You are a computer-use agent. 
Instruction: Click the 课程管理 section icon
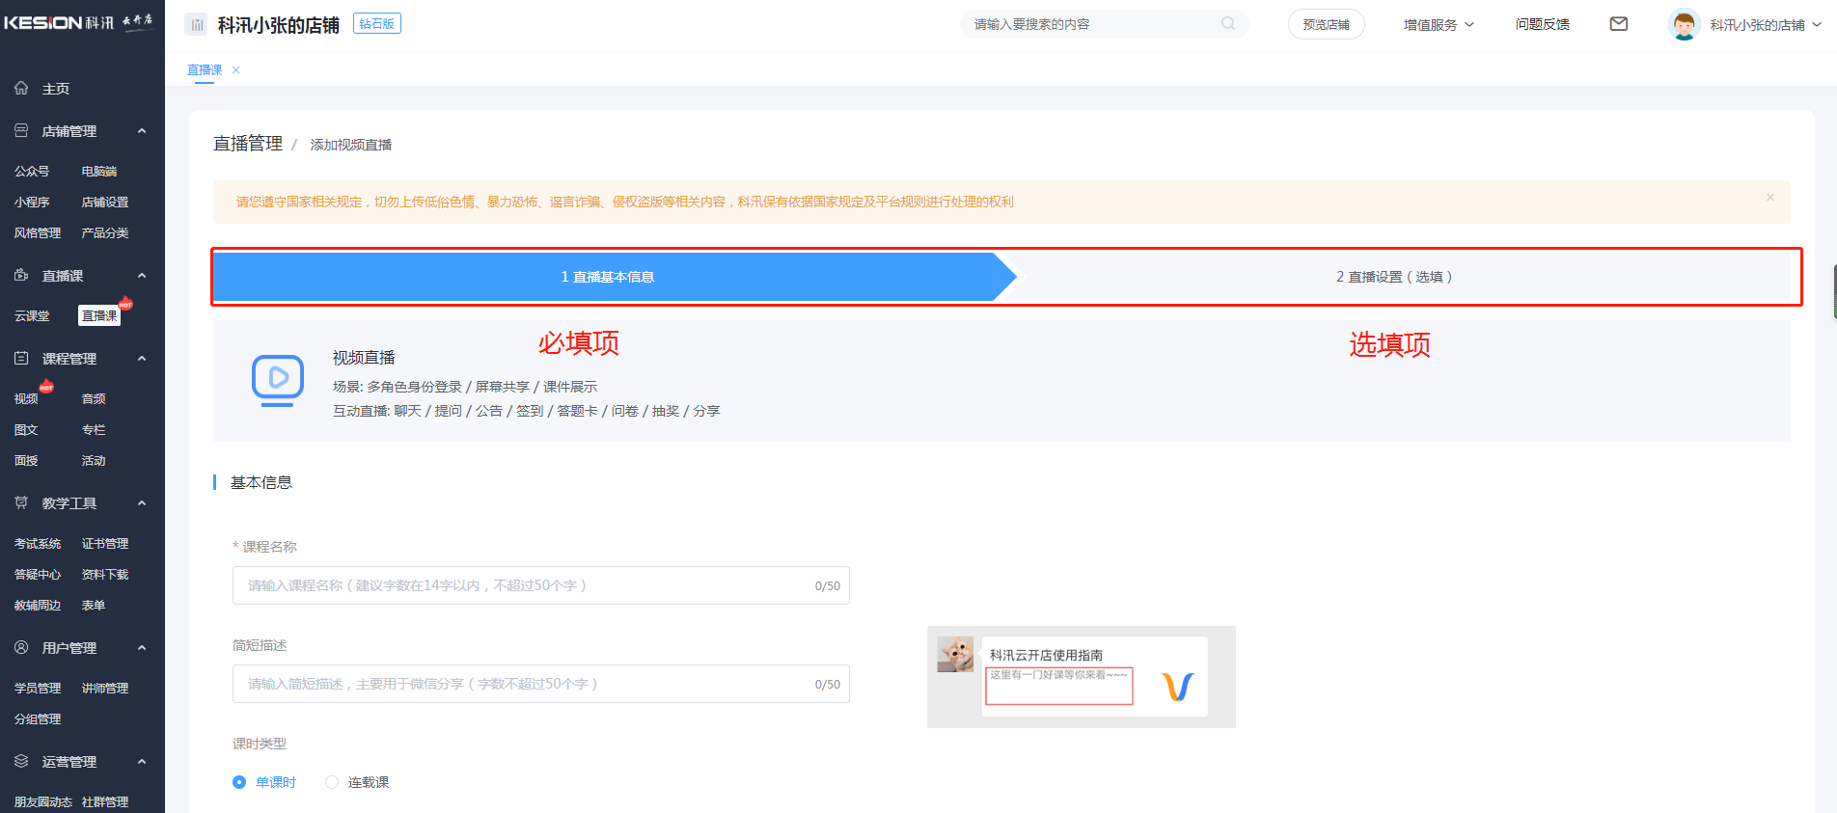coord(21,358)
